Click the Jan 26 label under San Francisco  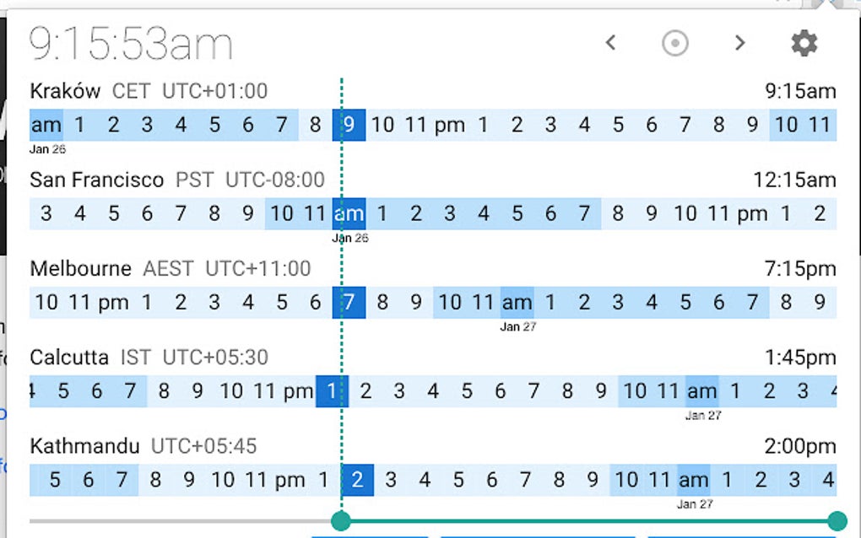click(349, 238)
